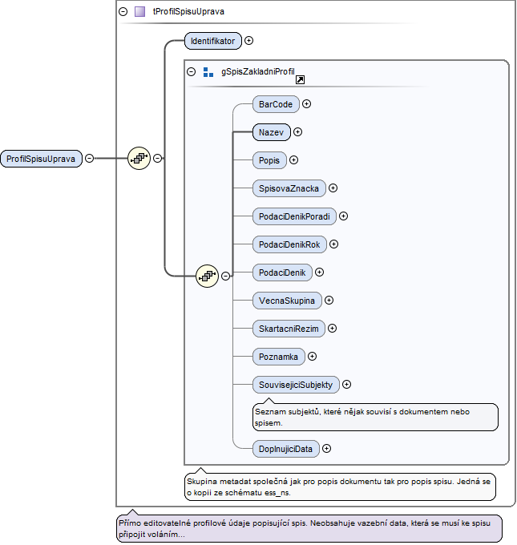The image size is (517, 545).
Task: Select the inner sequence compositor icon
Action: point(208,276)
